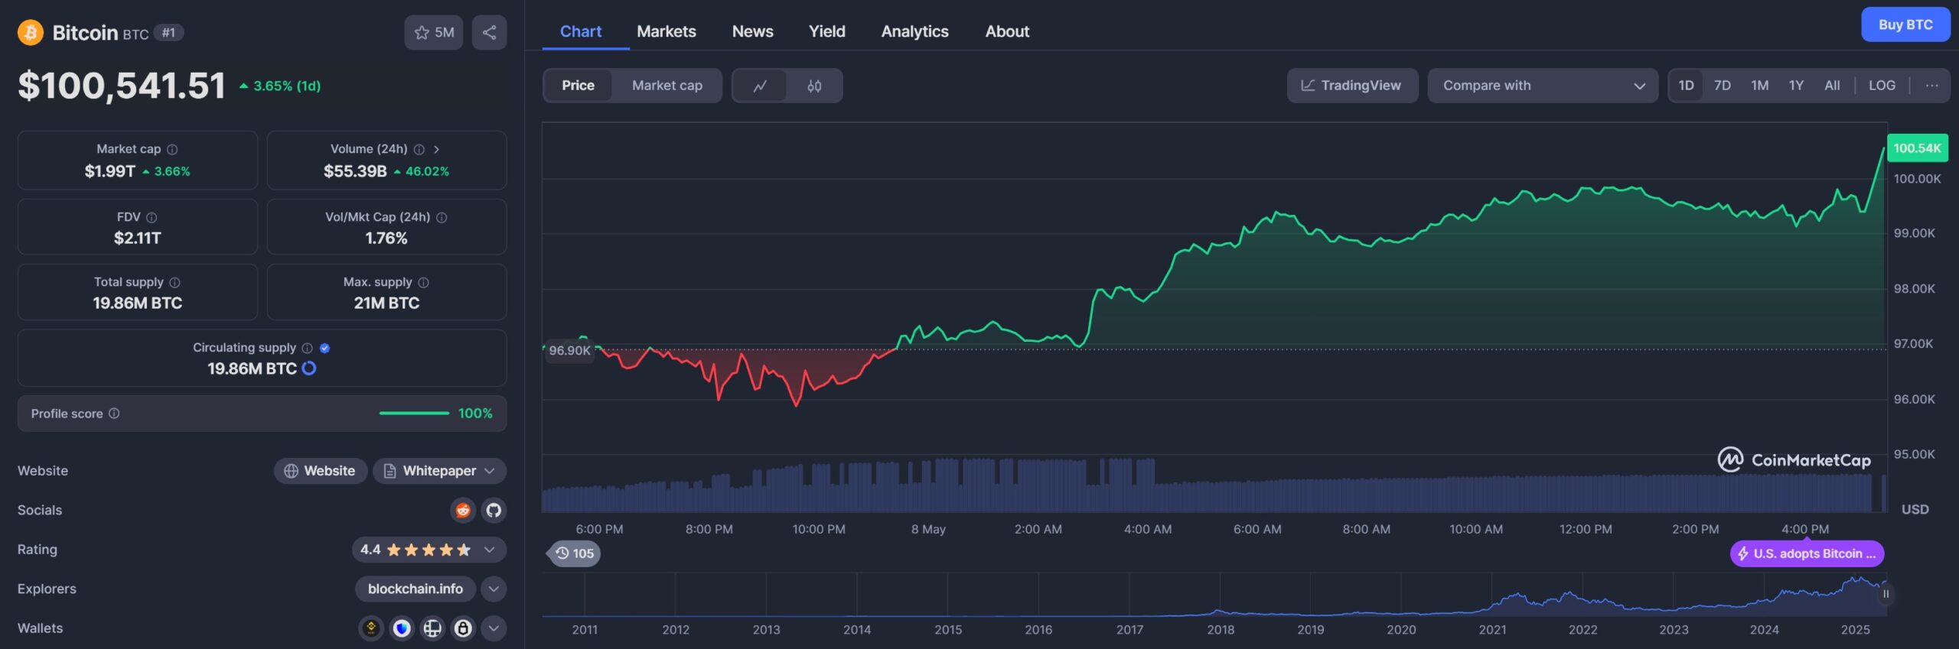Open Profile score info icon
The width and height of the screenshot is (1959, 649).
pos(114,414)
